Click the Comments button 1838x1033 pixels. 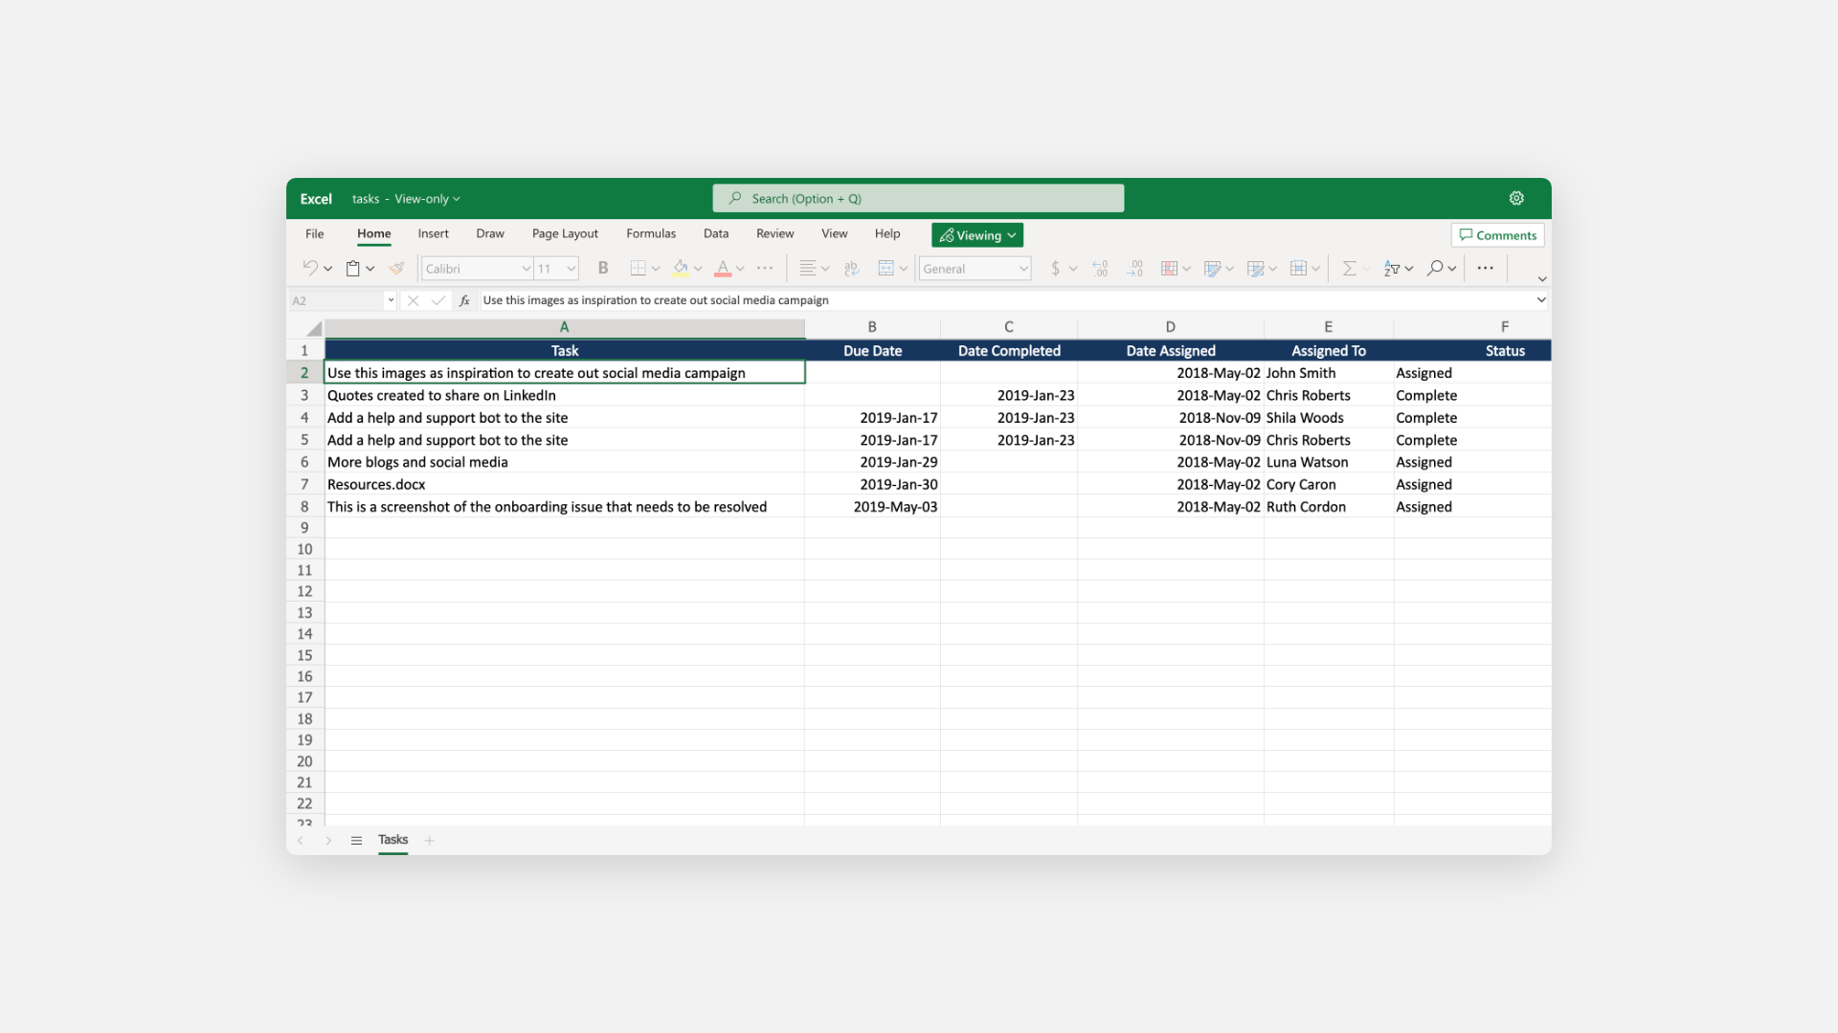point(1497,235)
